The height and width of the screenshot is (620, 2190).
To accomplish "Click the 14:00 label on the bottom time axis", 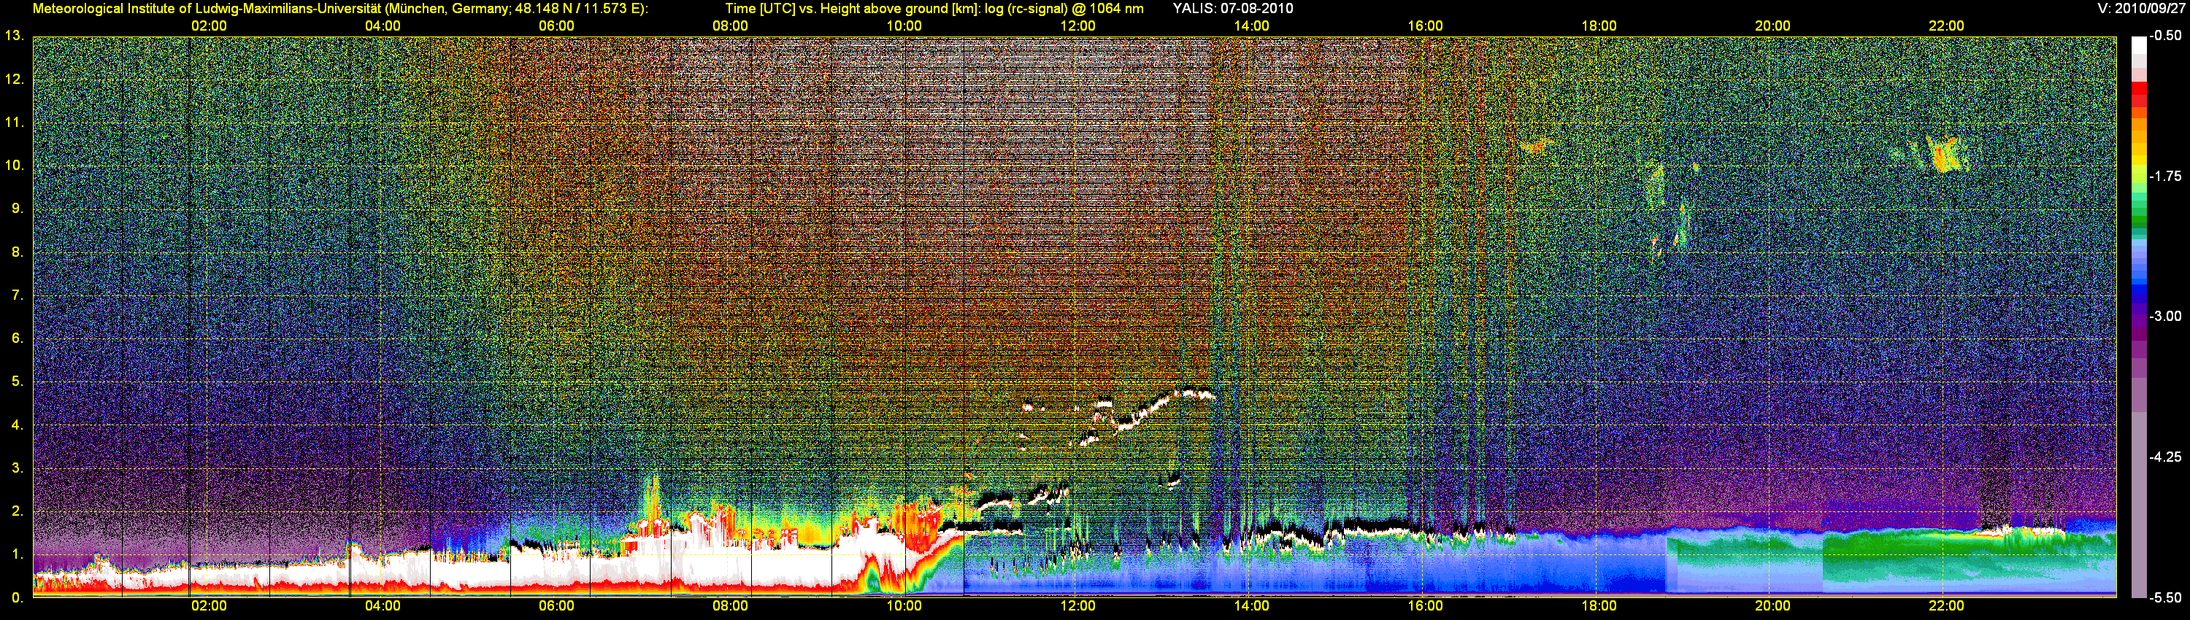I will [1251, 605].
